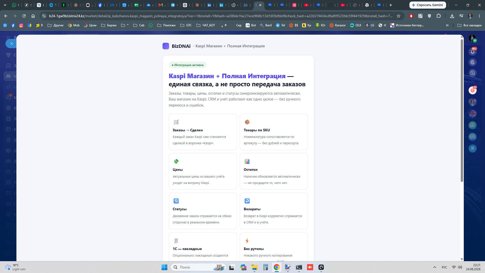
Task: Show hidden bookmarks with the overflow chevron
Action: coord(447,25)
